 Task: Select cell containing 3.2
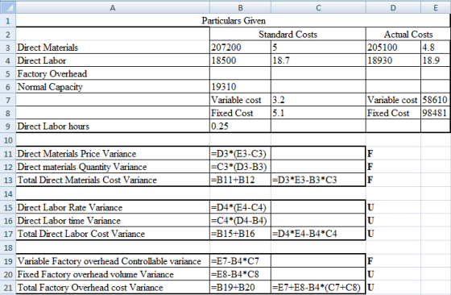[x=318, y=100]
